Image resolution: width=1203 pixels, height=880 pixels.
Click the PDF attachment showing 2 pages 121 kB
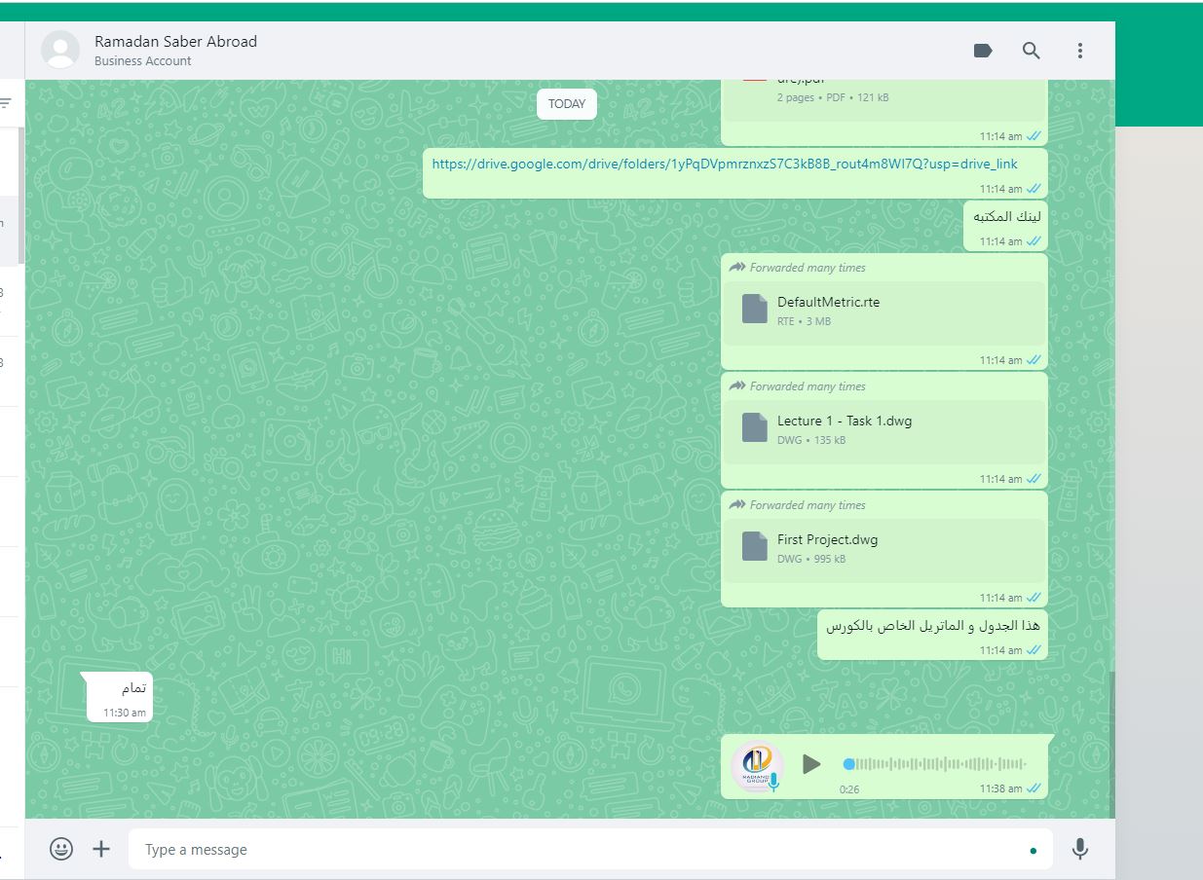coord(884,100)
